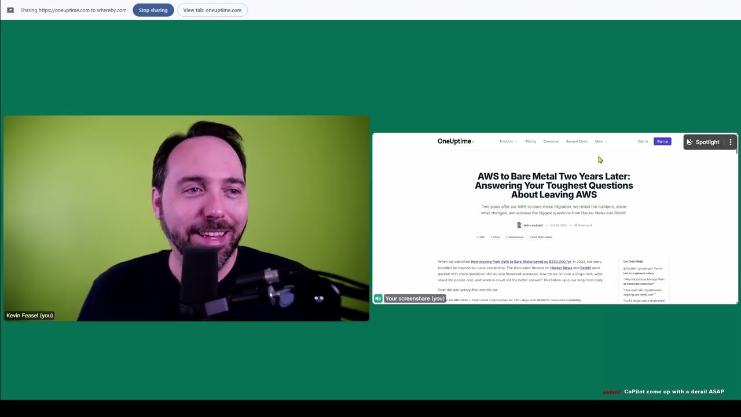Jump to 'Why not just buy Savings Plans' section

tap(644, 281)
